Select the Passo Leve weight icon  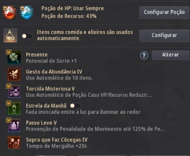click(14, 125)
